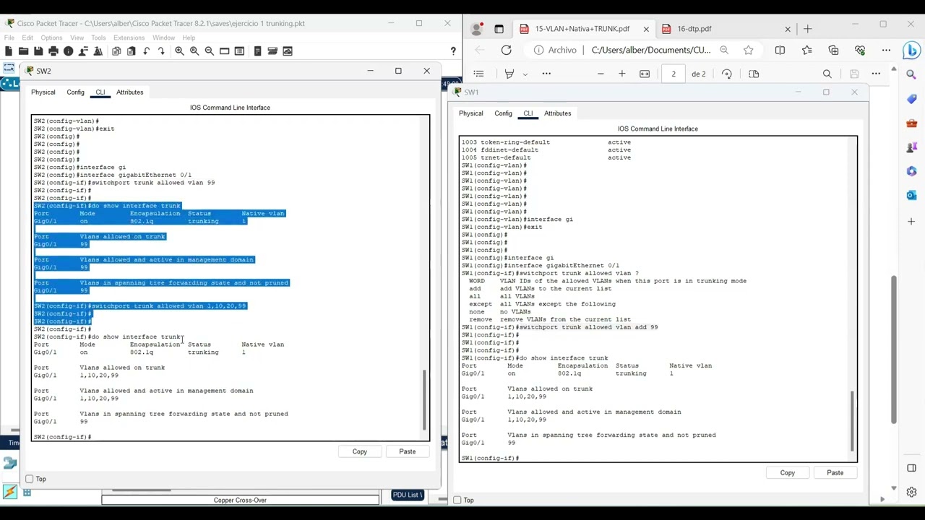Click the Copper Cross-Over label field

pos(240,500)
